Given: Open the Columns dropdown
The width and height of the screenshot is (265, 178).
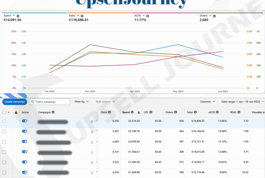Looking at the screenshot, I should pyautogui.click(x=208, y=102).
